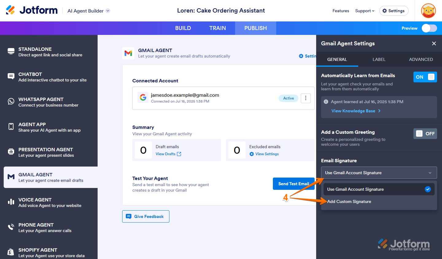Click the WhatsApp Agent icon
The width and height of the screenshot is (442, 259).
(11, 102)
